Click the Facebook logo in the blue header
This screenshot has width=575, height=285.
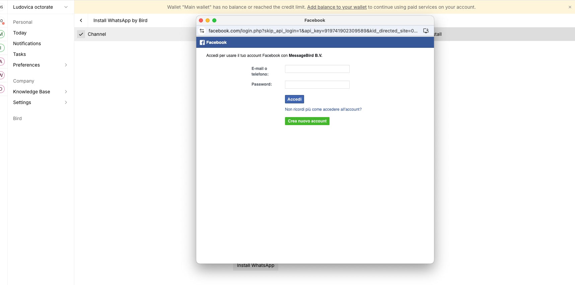202,42
